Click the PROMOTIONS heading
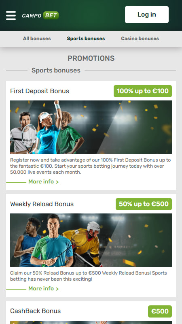The width and height of the screenshot is (182, 324). point(91,58)
